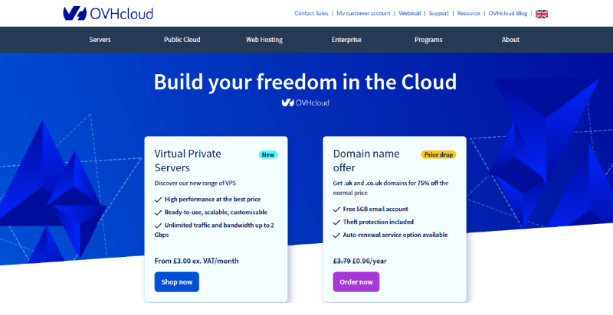
Task: Visit the OVHcloud Blog link
Action: pos(508,13)
